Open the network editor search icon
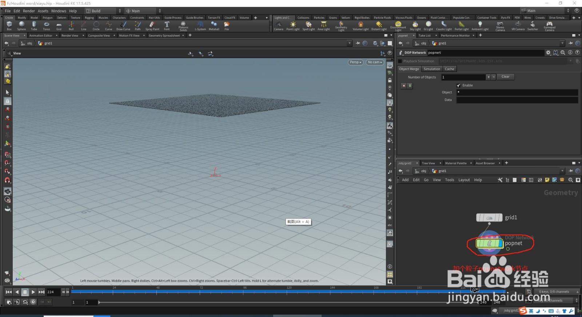582x317 pixels. point(570,180)
